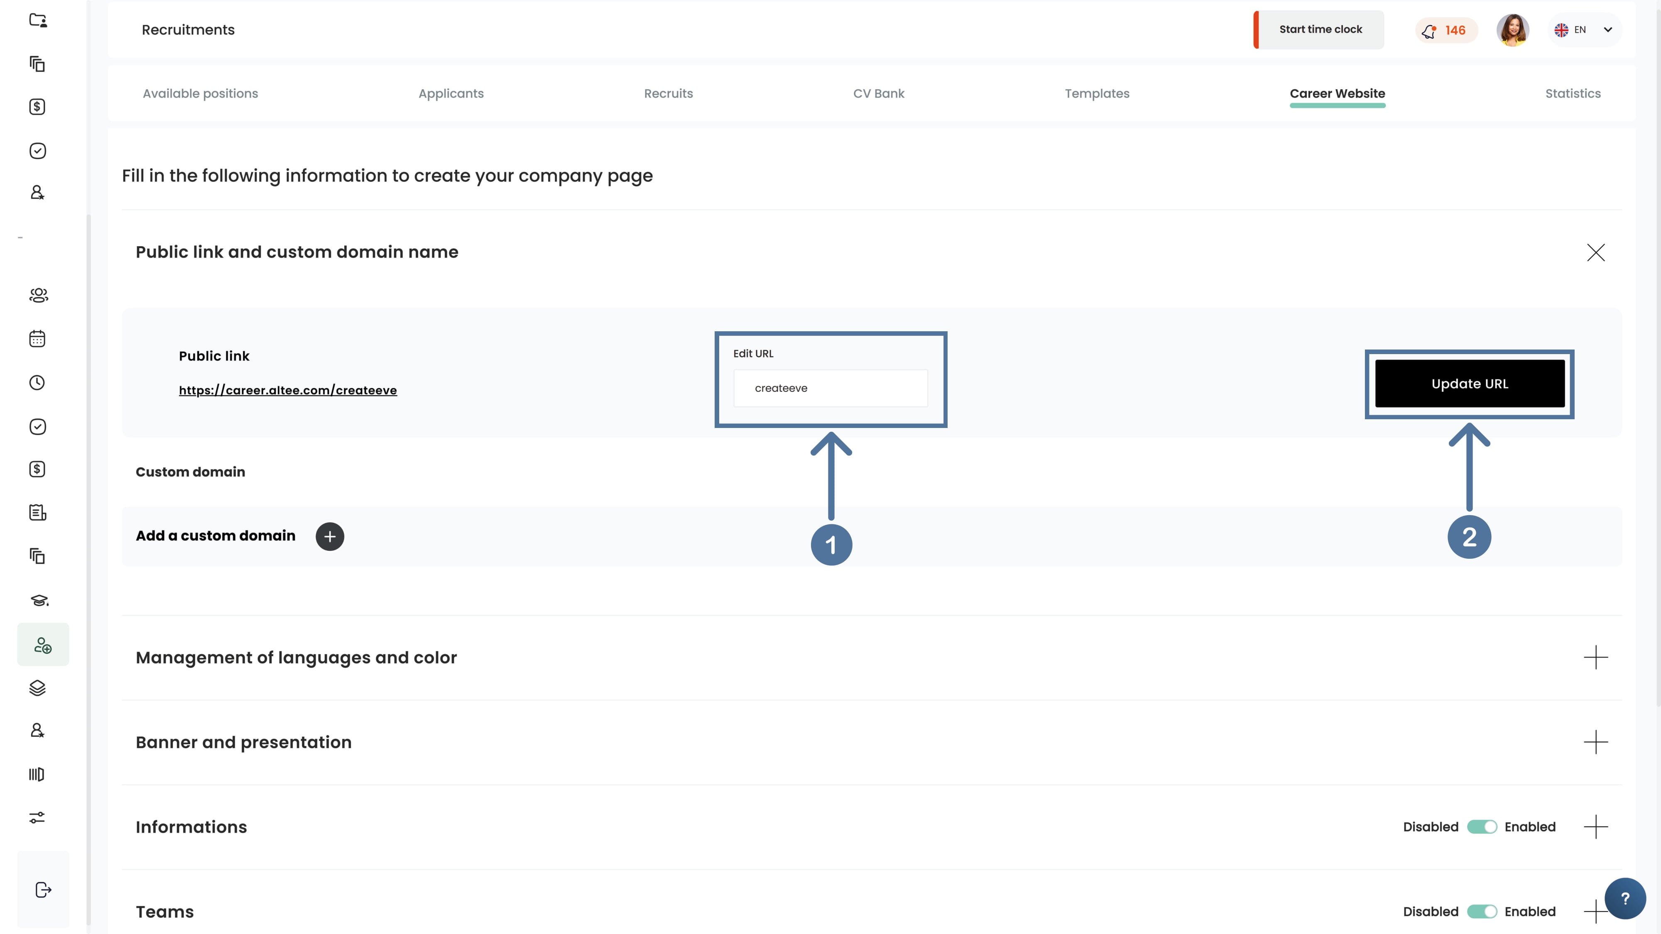The height and width of the screenshot is (934, 1661).
Task: Open notifications bell showing 146
Action: [1445, 30]
